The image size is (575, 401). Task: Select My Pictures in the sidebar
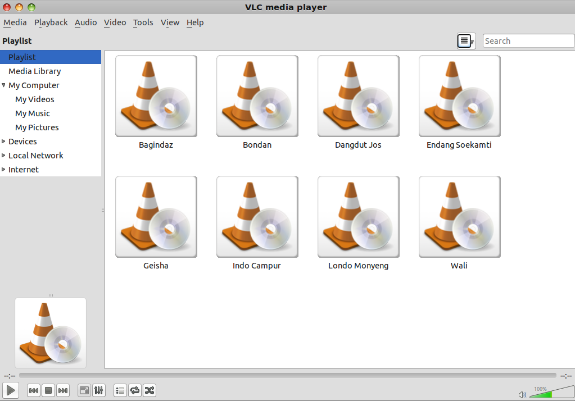coord(37,127)
